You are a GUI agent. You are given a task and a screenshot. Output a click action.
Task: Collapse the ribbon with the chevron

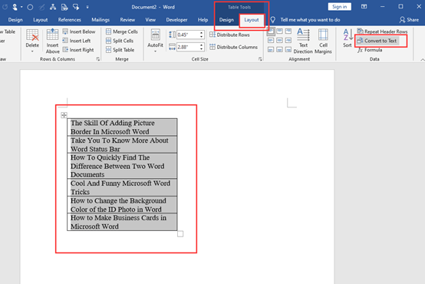[x=422, y=59]
